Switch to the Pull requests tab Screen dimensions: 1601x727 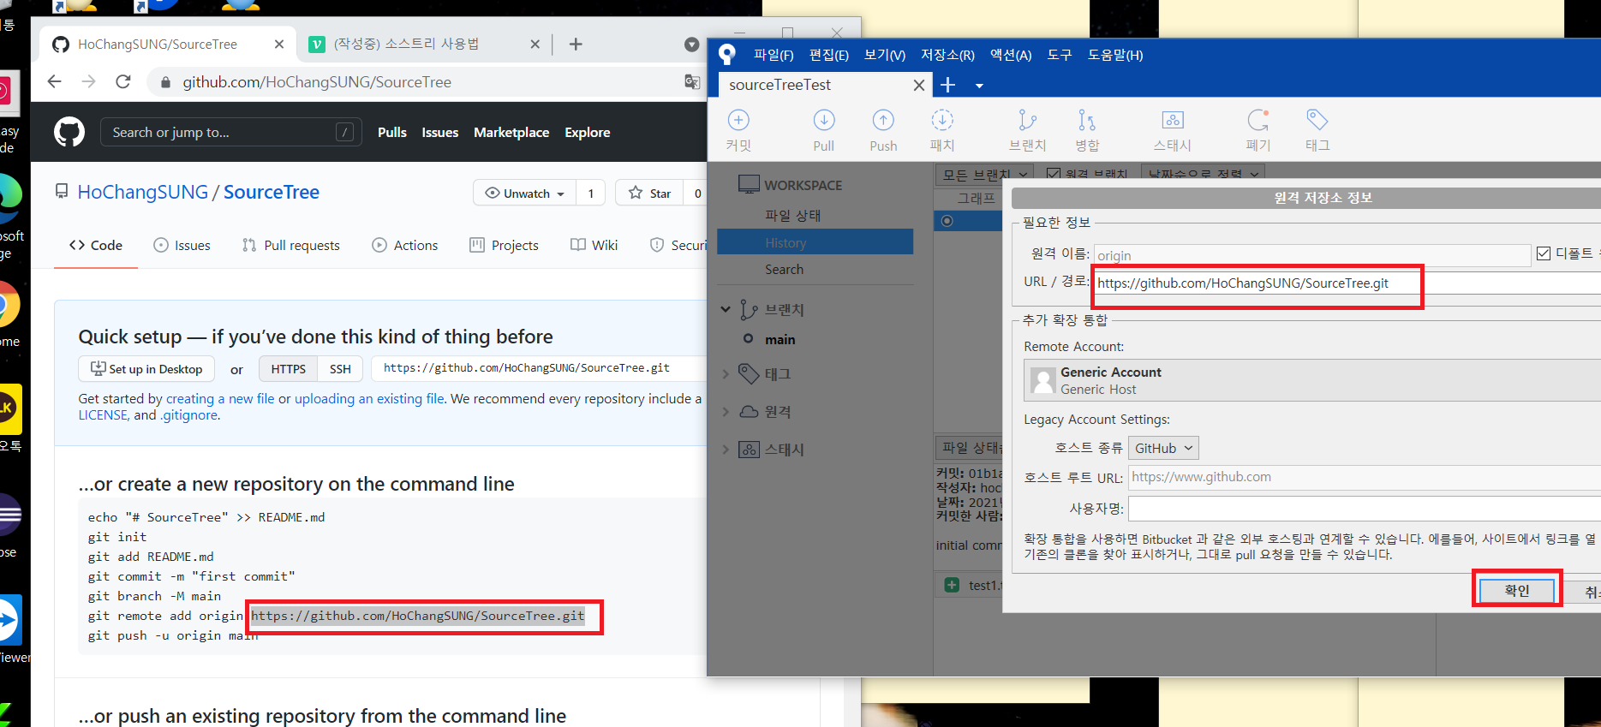[x=291, y=245]
